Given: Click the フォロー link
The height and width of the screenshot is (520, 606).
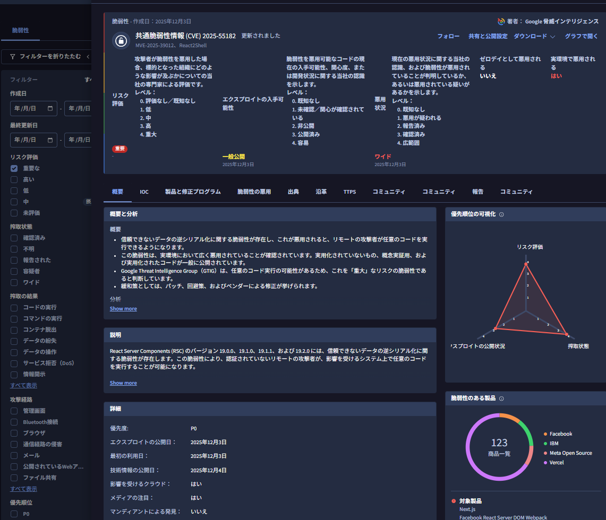Looking at the screenshot, I should (448, 37).
